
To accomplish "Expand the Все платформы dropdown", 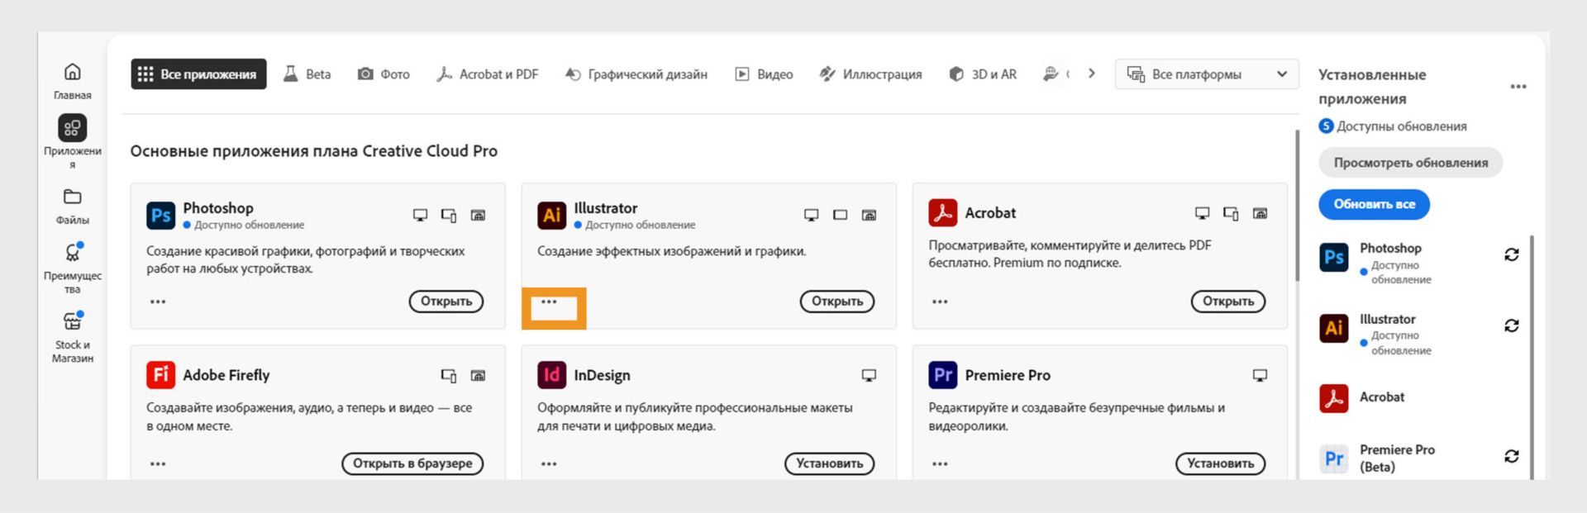I will tap(1207, 74).
